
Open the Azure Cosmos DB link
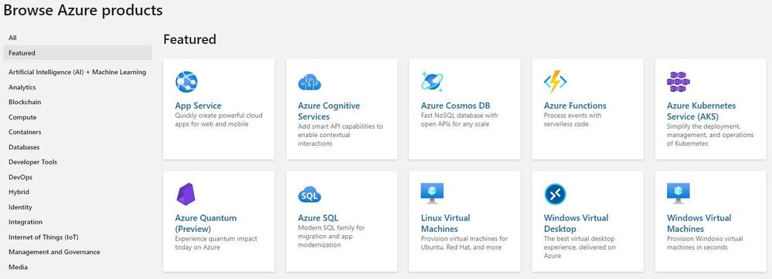(455, 106)
